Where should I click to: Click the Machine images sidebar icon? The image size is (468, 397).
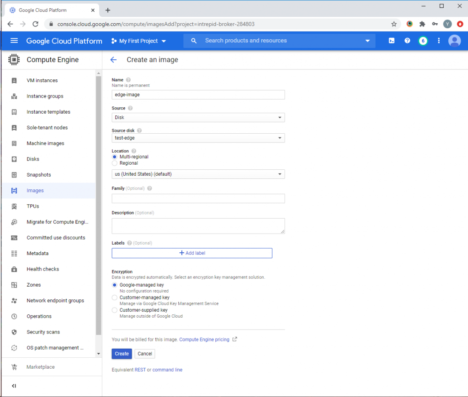(x=14, y=143)
